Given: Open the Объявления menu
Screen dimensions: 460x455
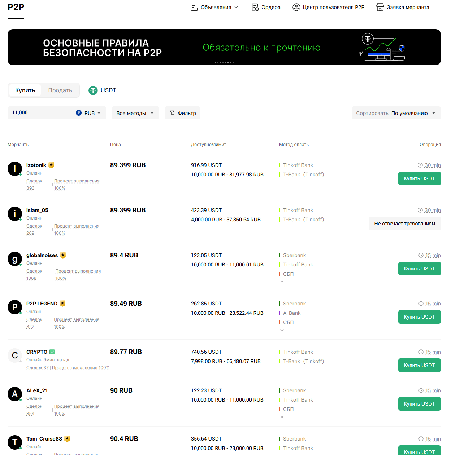Looking at the screenshot, I should (214, 7).
